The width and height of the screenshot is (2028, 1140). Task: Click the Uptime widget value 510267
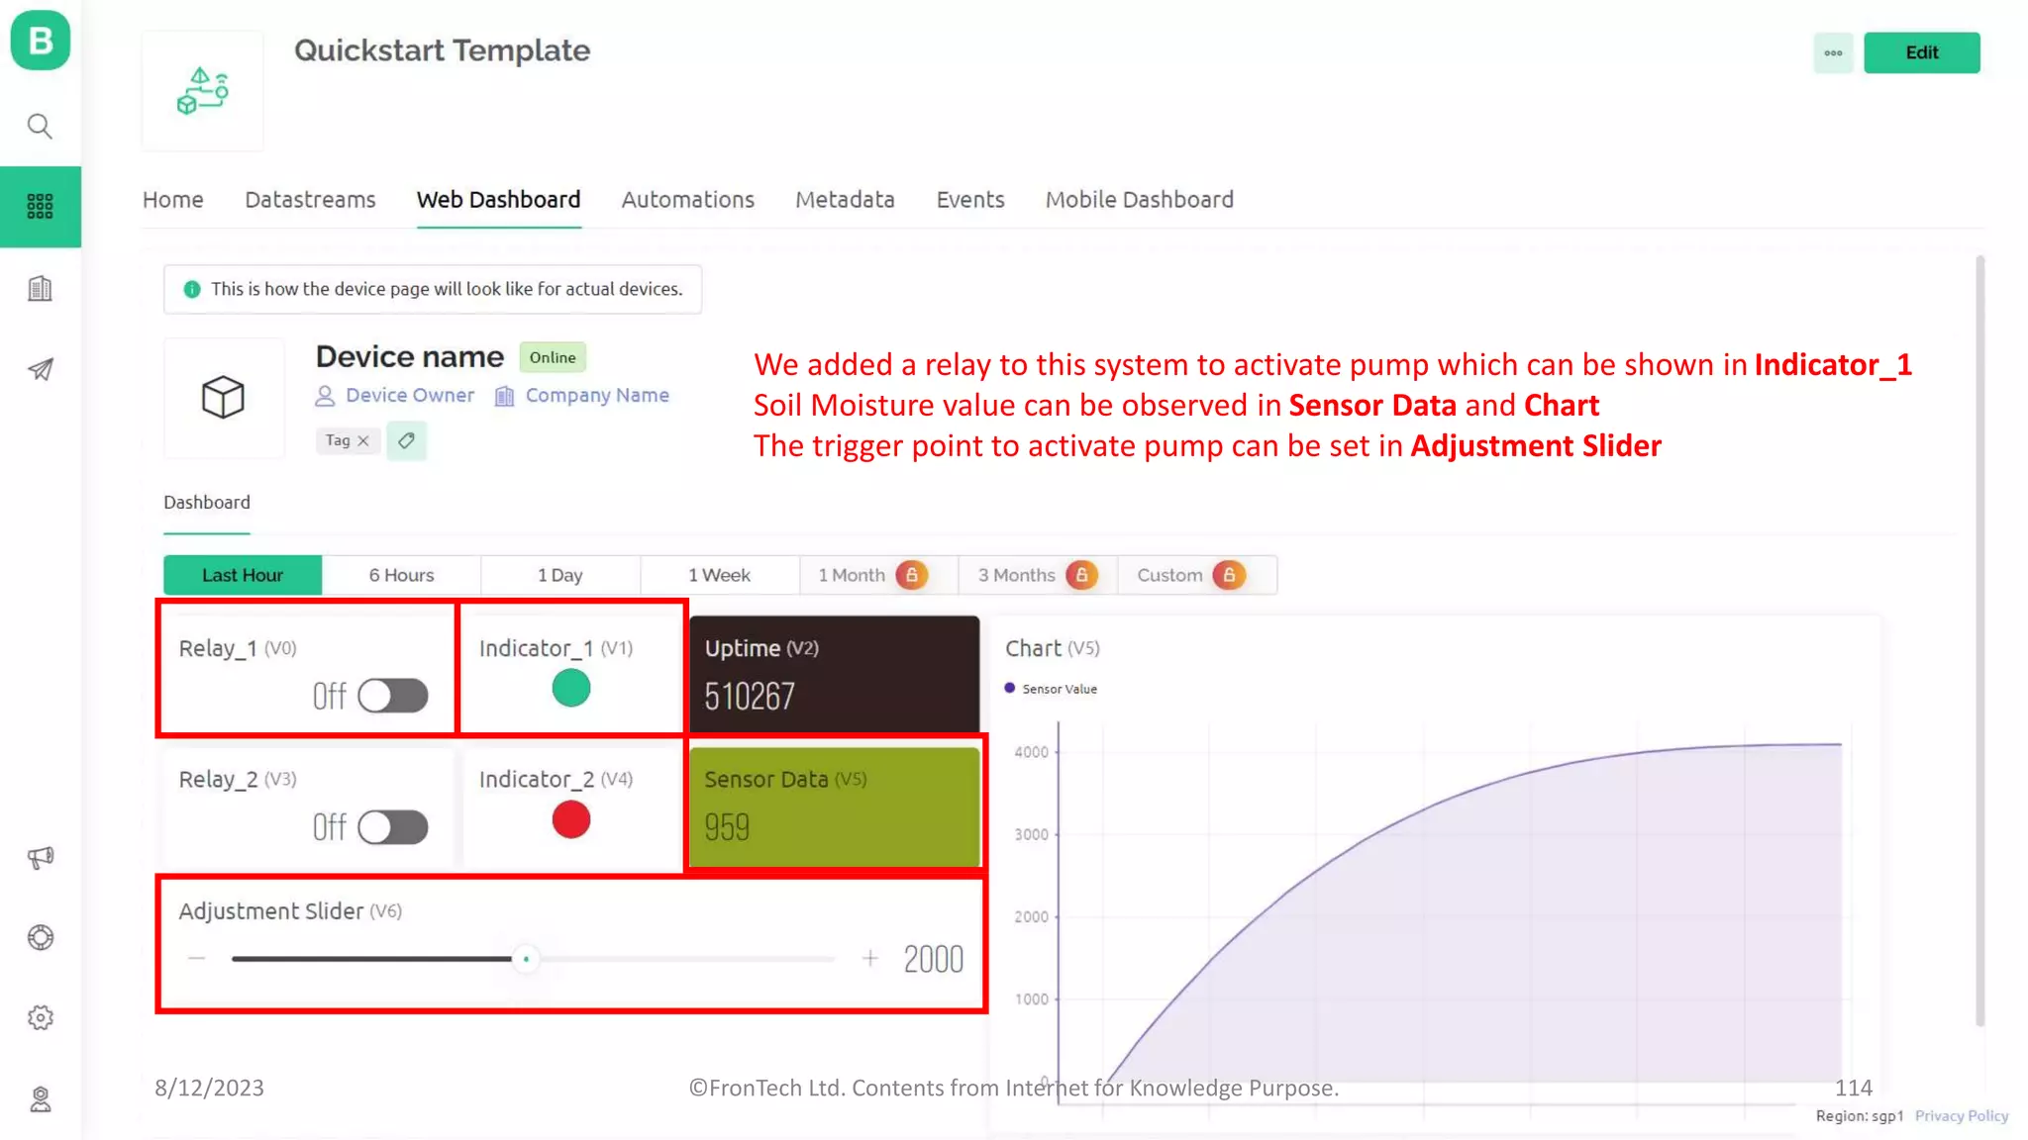pyautogui.click(x=750, y=697)
